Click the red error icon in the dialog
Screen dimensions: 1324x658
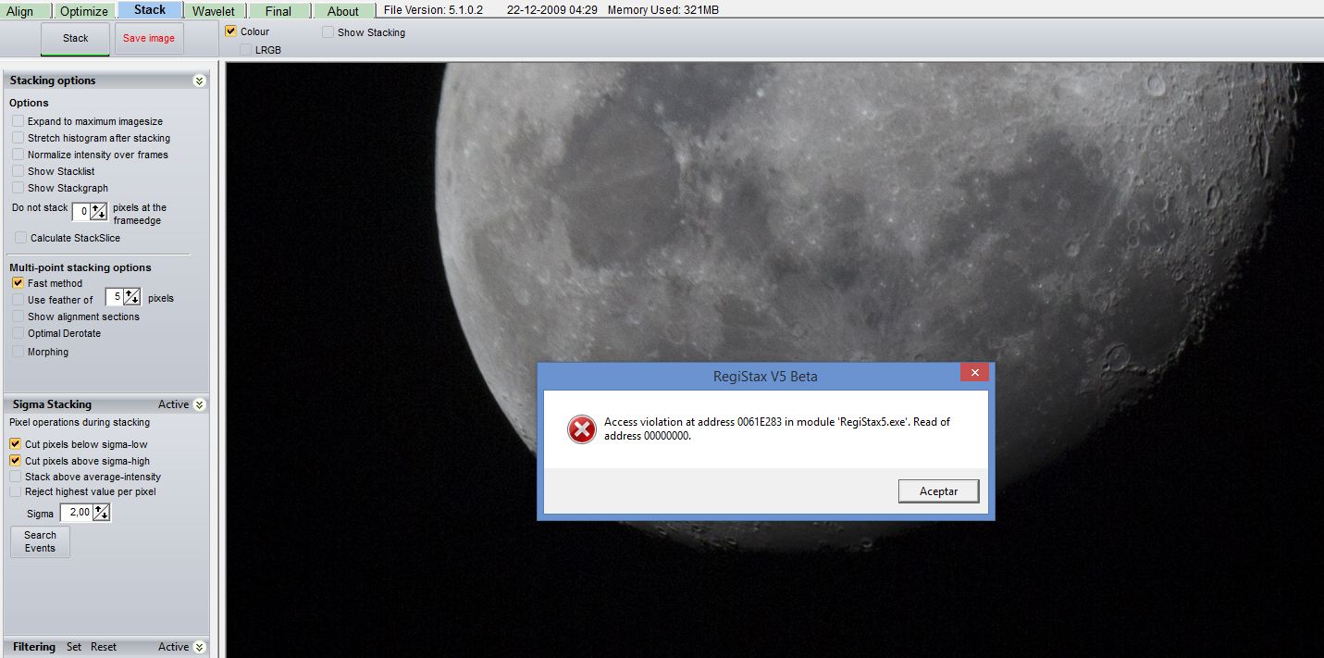581,428
